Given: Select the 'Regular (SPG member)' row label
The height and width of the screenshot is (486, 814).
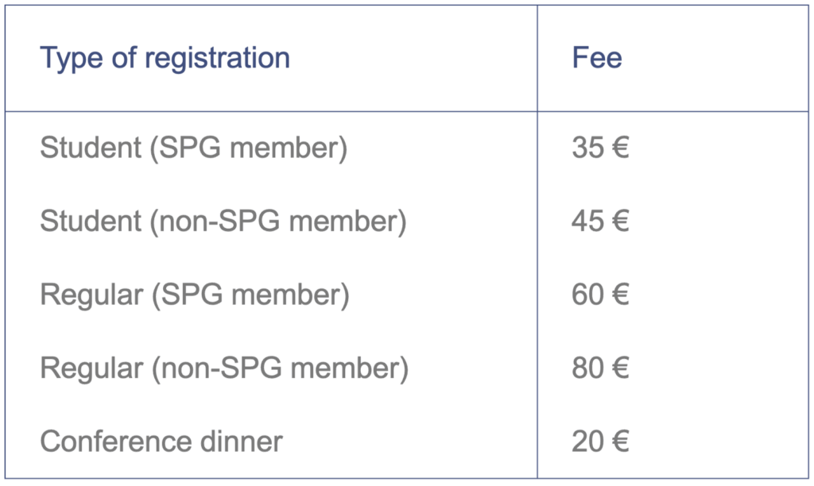Looking at the screenshot, I should coord(195,295).
